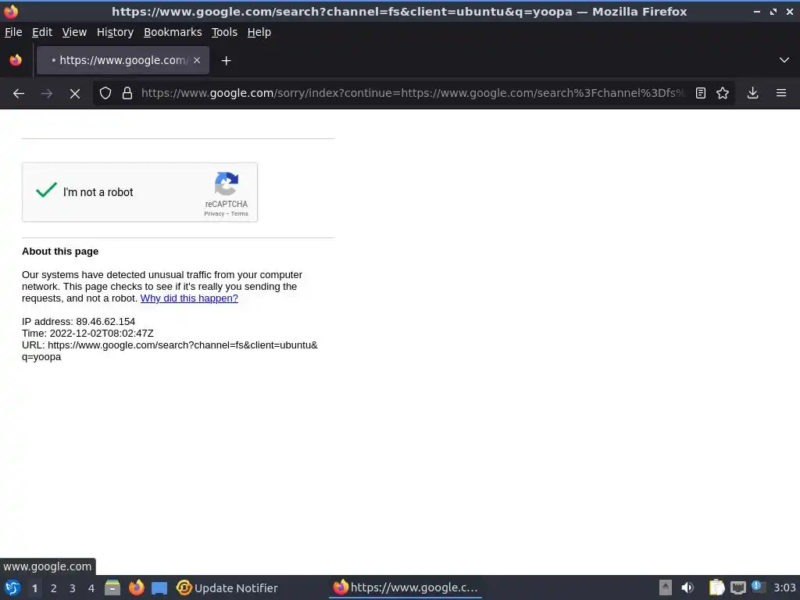
Task: Click the 'About this page' heading
Action: point(60,252)
